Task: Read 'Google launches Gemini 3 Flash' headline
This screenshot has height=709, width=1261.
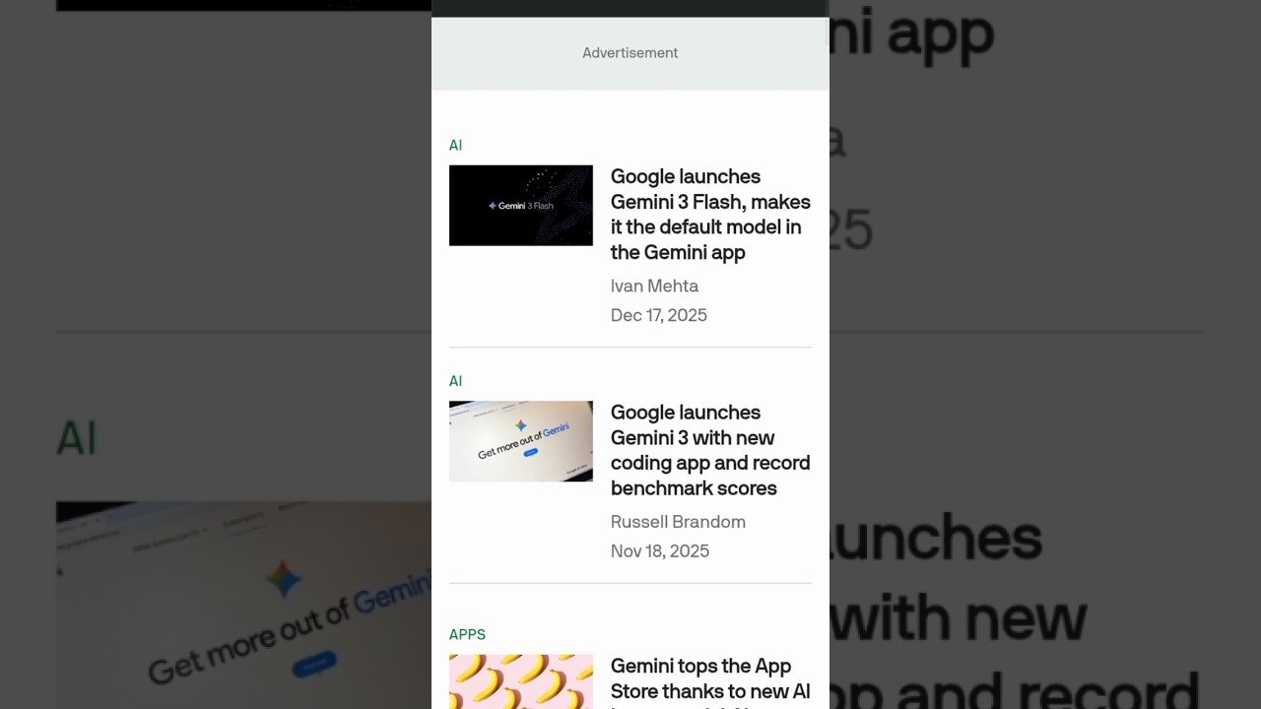Action: pyautogui.click(x=710, y=214)
